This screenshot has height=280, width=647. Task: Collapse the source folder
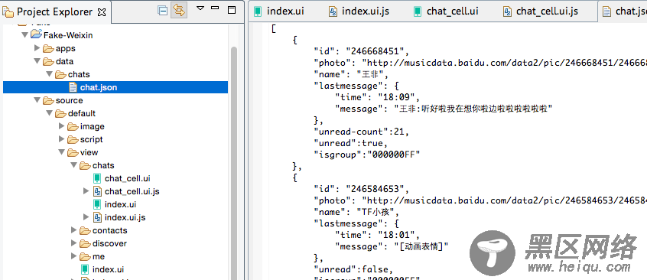click(x=37, y=100)
